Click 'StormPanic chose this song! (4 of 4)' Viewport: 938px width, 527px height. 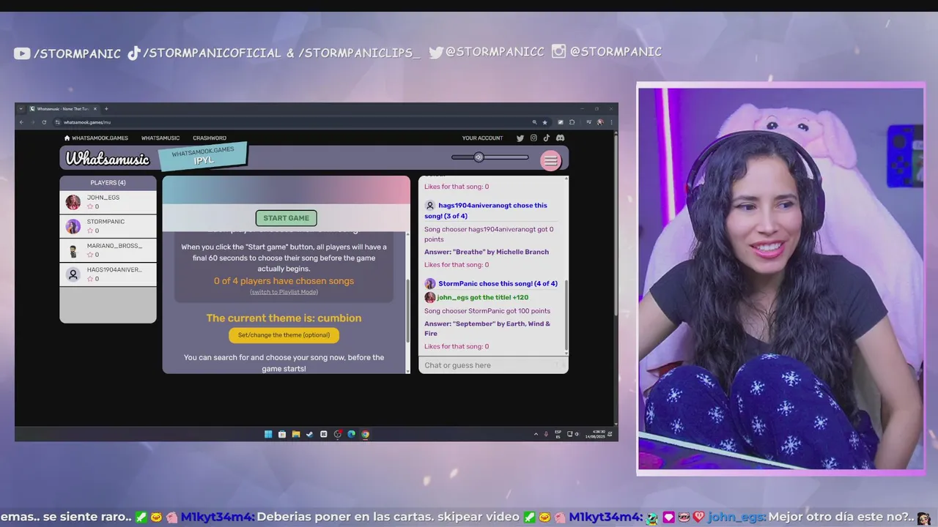pyautogui.click(x=498, y=283)
